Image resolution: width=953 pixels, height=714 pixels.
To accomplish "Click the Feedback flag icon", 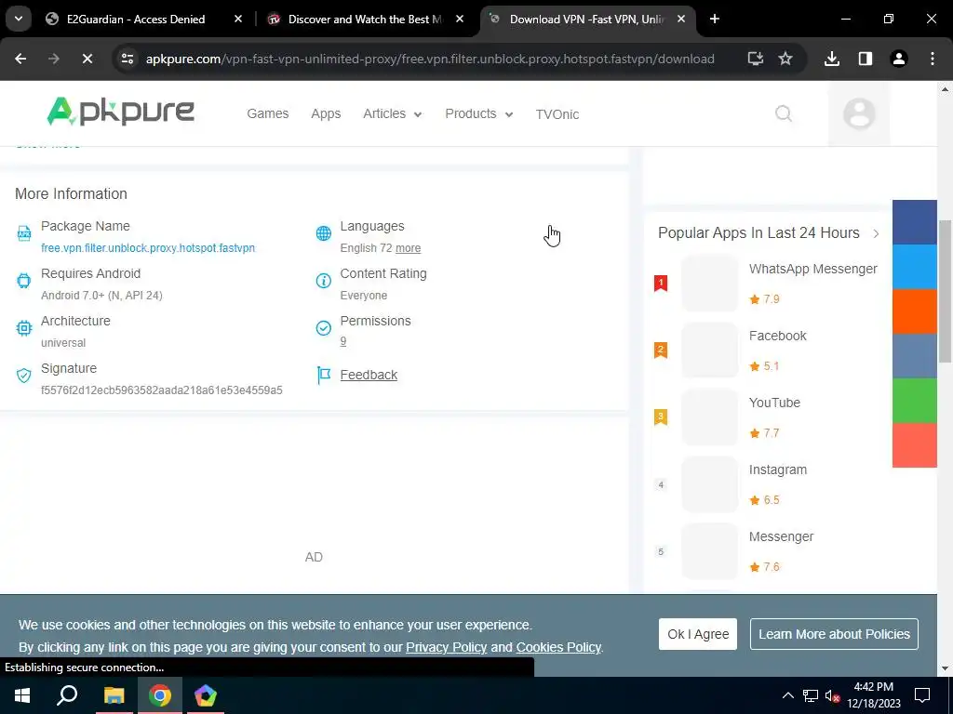I will (x=324, y=375).
